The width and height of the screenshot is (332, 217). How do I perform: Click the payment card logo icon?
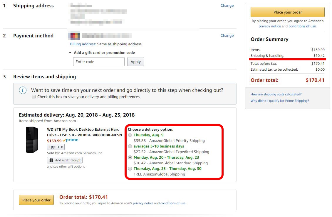74,35
